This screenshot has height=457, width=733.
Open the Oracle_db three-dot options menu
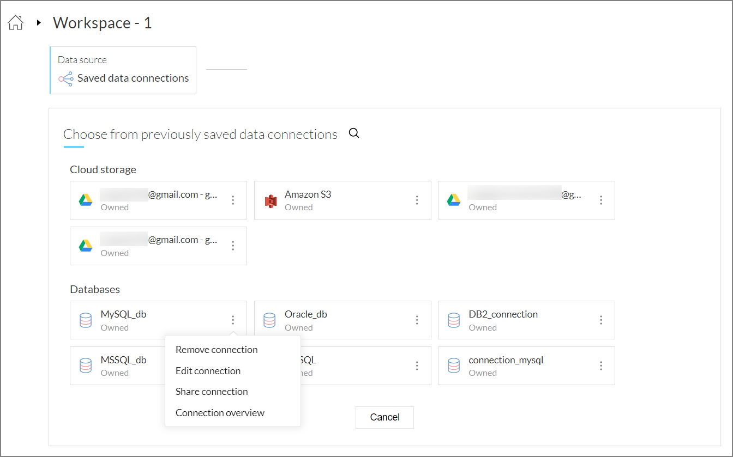pyautogui.click(x=417, y=320)
